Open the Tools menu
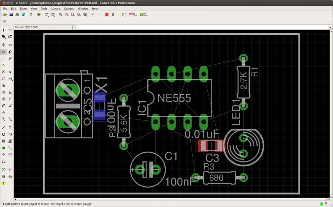 pyautogui.click(x=44, y=8)
